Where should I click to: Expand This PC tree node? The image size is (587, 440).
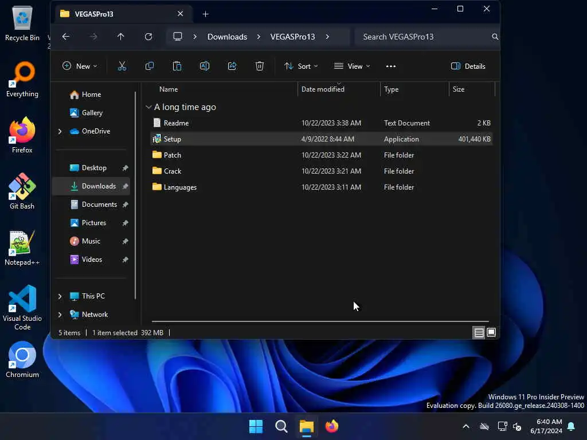[x=60, y=296]
